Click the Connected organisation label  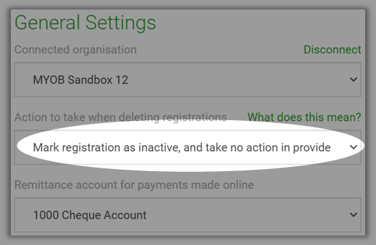pyautogui.click(x=75, y=50)
